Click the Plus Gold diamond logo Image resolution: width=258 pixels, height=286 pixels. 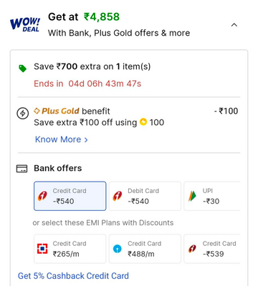tap(37, 111)
